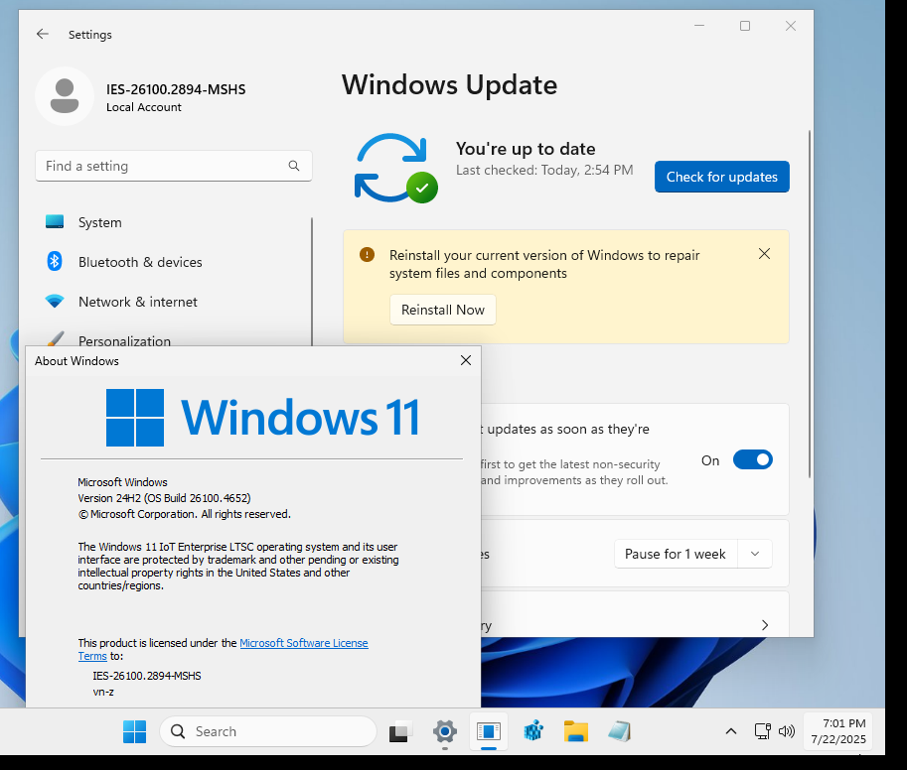Screen dimensions: 907x770
Task: Click the orange warning icon in banner
Action: point(367,255)
